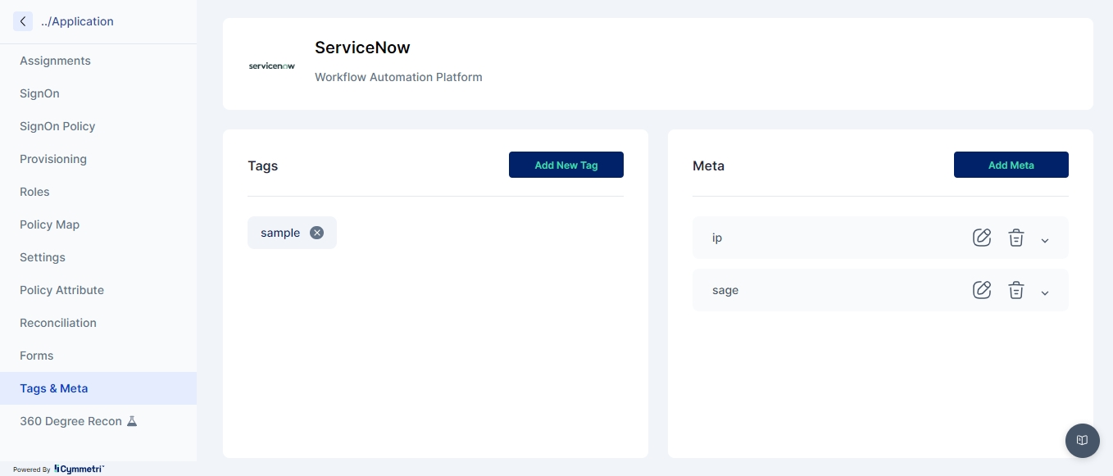Expand the ip meta row
The width and height of the screenshot is (1113, 476).
click(x=1045, y=240)
